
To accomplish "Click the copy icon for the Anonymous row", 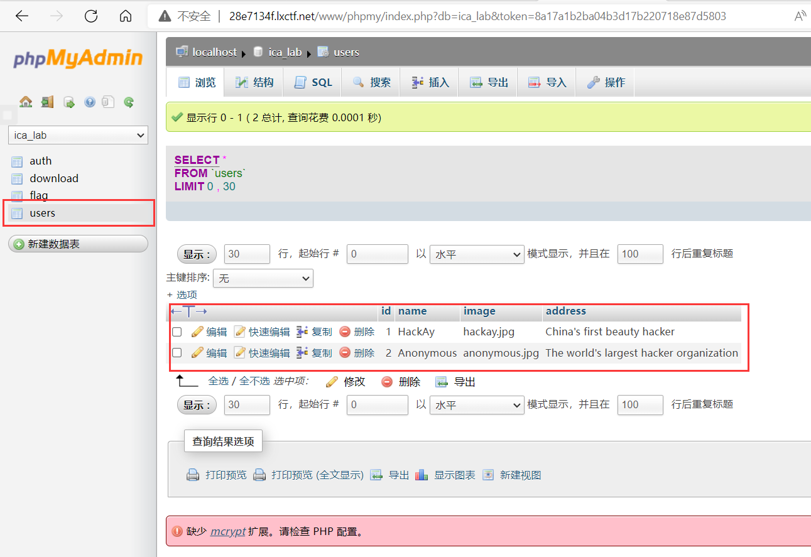I will [302, 353].
